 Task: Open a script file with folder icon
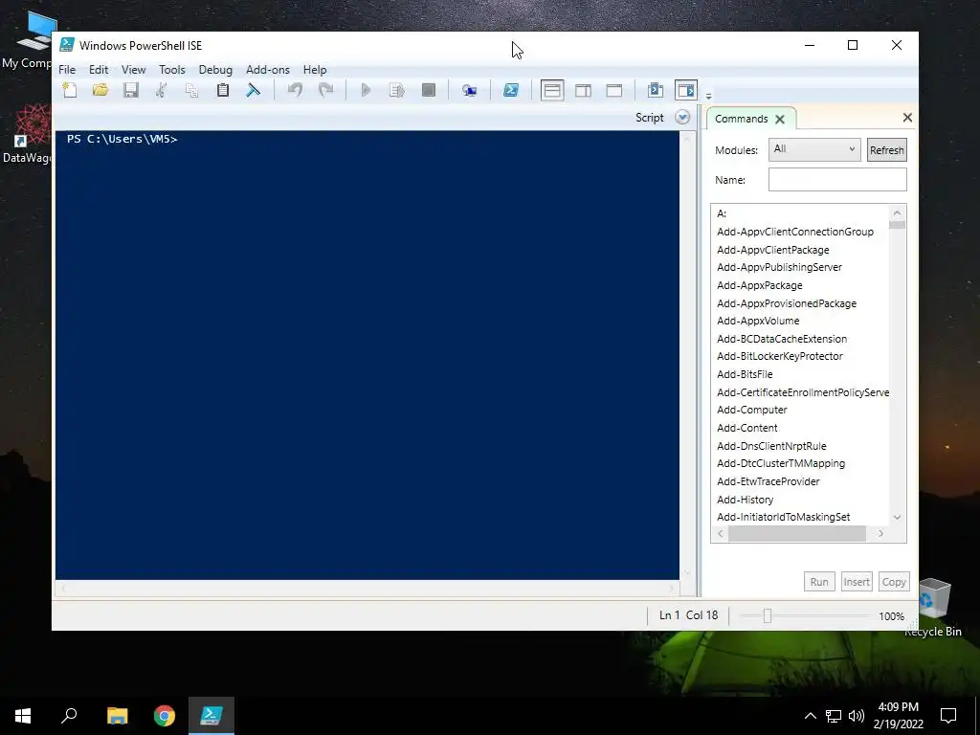(x=100, y=90)
